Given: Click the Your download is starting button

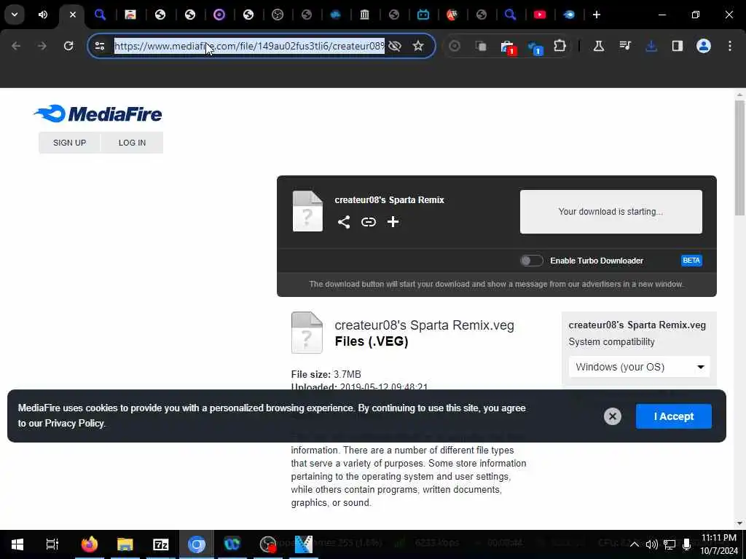Looking at the screenshot, I should click(x=611, y=212).
